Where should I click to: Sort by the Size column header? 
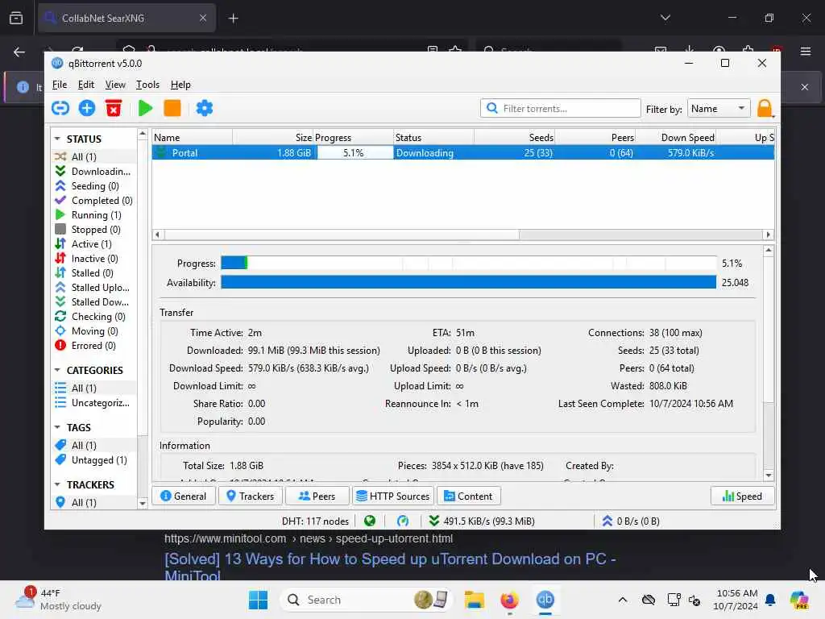pyautogui.click(x=273, y=137)
